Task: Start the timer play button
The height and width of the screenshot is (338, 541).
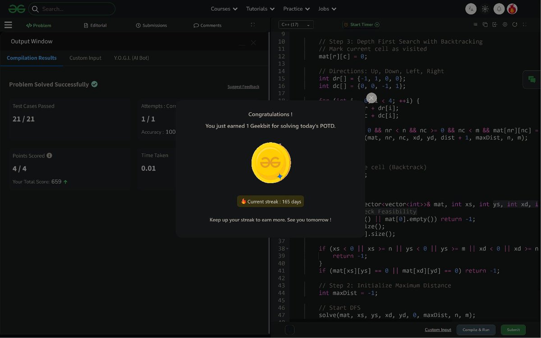Action: [377, 25]
